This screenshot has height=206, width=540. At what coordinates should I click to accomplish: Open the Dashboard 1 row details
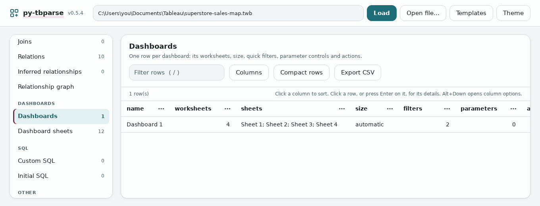(x=326, y=124)
